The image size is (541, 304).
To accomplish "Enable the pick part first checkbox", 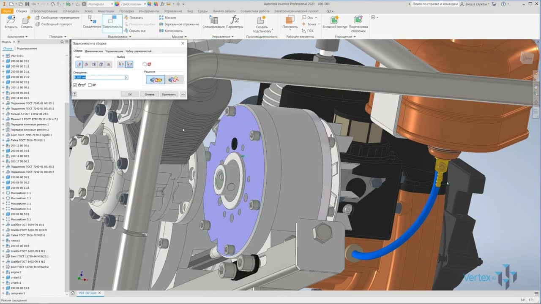I will tap(145, 65).
